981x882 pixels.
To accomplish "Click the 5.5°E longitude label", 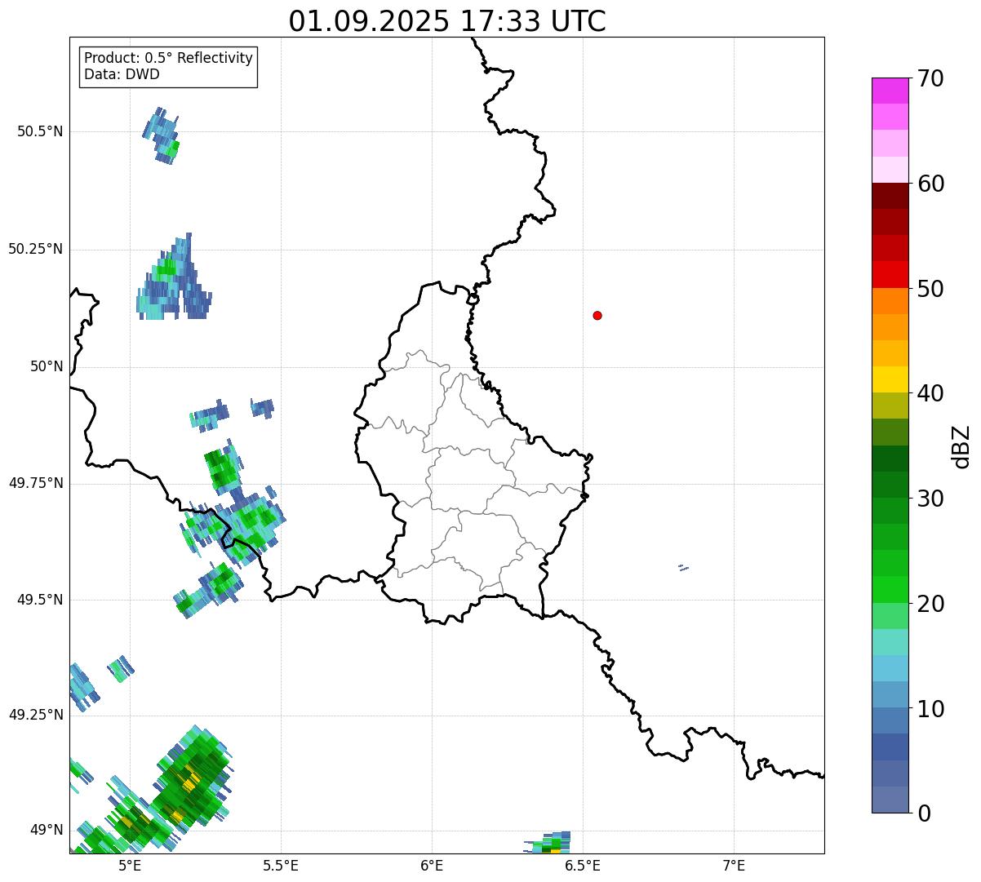I will (281, 865).
